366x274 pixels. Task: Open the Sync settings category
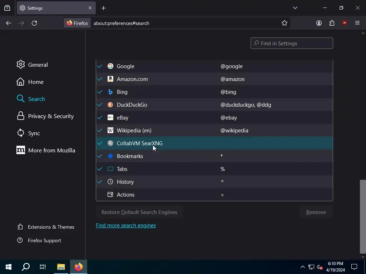[28, 133]
